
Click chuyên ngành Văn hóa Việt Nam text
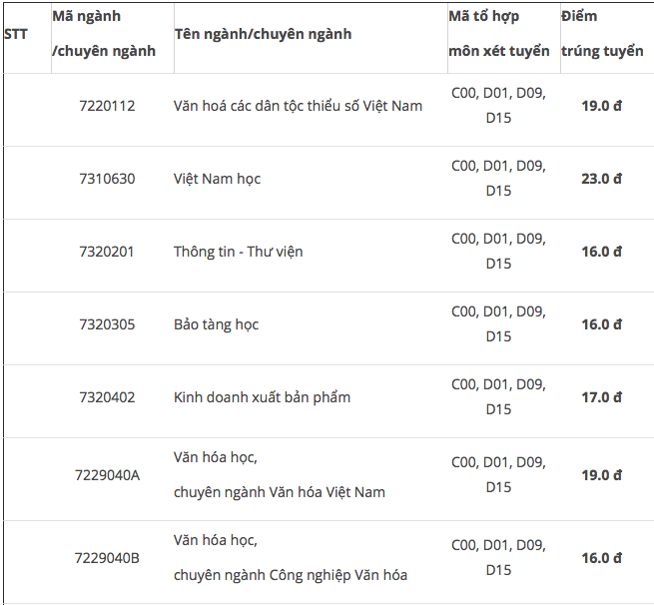pyautogui.click(x=279, y=492)
